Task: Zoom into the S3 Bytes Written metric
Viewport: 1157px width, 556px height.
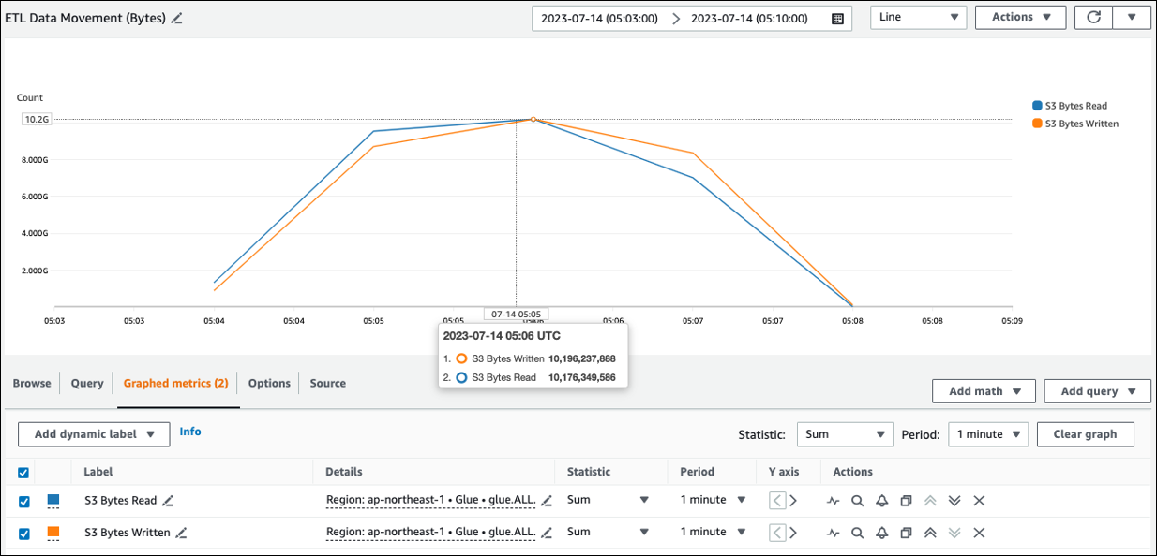Action: [x=858, y=532]
